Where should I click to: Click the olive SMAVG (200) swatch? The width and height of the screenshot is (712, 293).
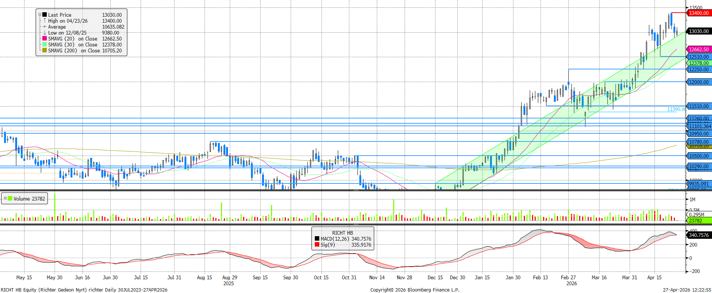coord(45,51)
